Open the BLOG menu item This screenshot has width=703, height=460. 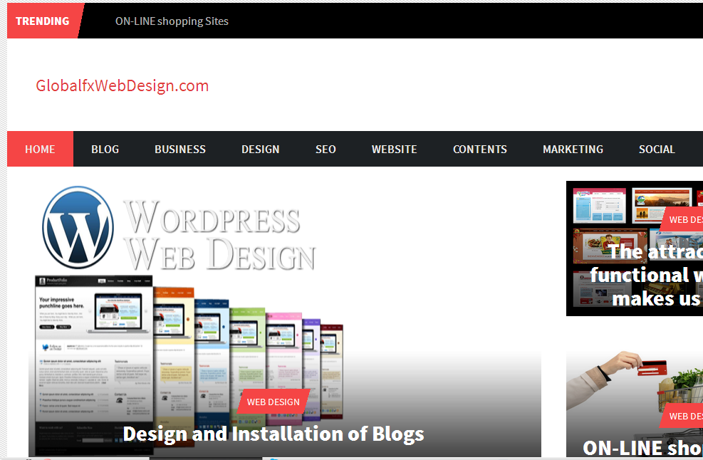(105, 149)
